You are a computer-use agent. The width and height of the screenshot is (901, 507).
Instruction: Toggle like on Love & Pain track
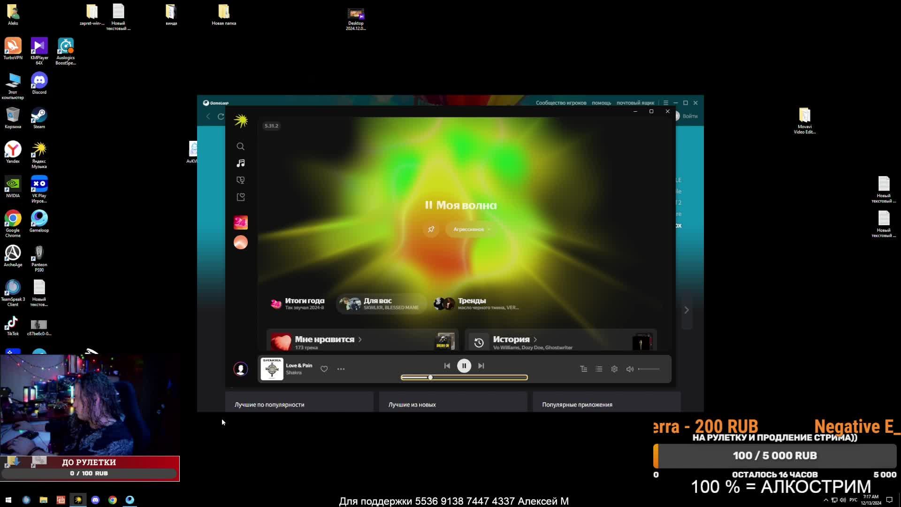tap(325, 369)
